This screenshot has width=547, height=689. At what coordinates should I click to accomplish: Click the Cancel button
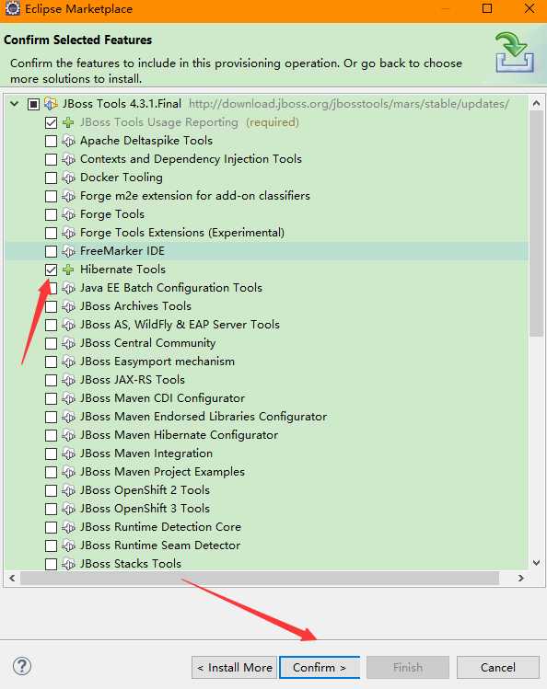[x=498, y=668]
